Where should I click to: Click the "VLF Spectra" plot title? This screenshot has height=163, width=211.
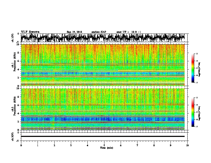30,32
